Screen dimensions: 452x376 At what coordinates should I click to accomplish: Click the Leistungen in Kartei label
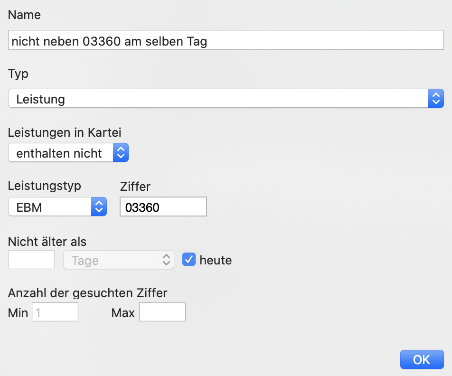65,132
